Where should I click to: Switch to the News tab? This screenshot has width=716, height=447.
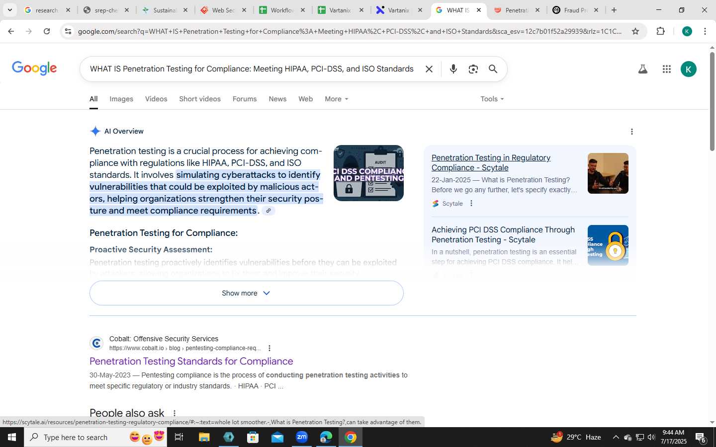pos(277,99)
